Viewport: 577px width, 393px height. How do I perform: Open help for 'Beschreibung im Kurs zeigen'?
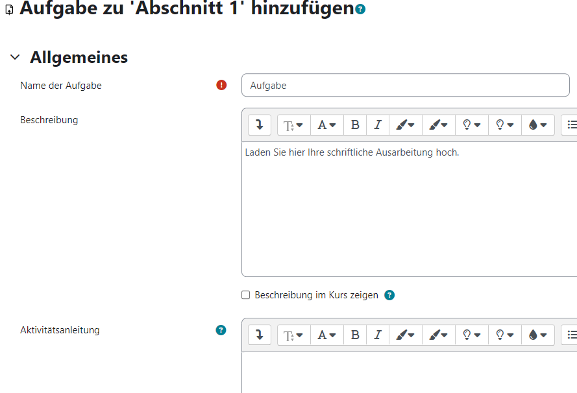click(x=389, y=295)
